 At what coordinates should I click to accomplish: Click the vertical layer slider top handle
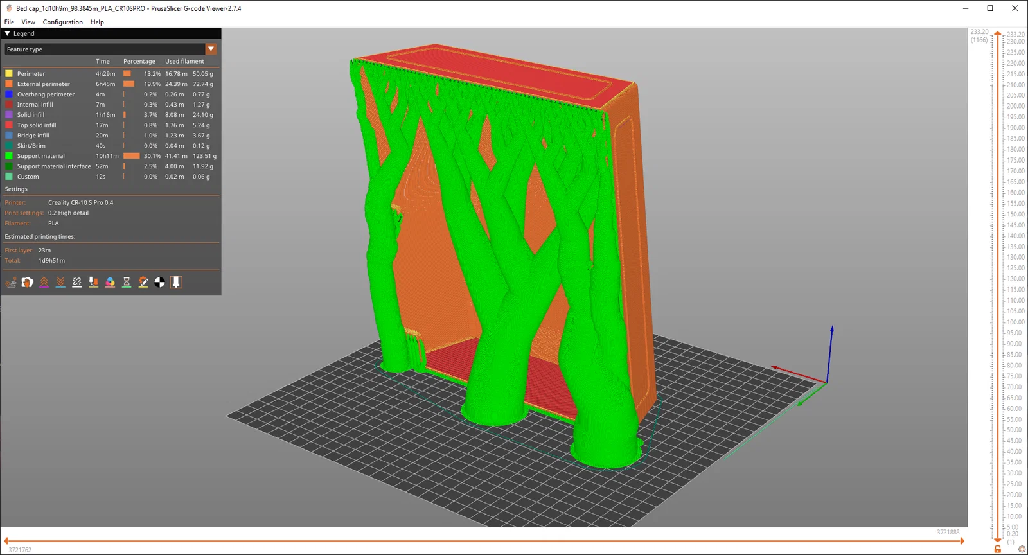pyautogui.click(x=997, y=33)
